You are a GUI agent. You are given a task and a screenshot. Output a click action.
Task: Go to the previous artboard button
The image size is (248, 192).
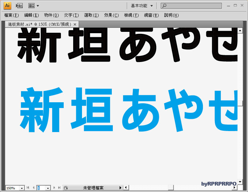click(x=34, y=188)
